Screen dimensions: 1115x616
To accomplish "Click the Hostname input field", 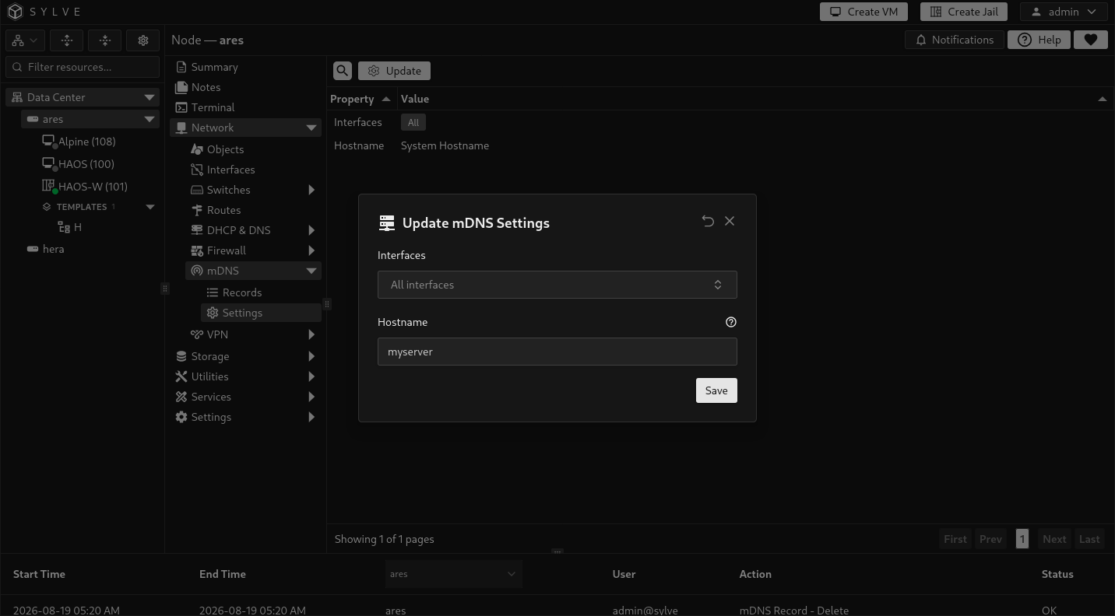I will click(x=557, y=352).
